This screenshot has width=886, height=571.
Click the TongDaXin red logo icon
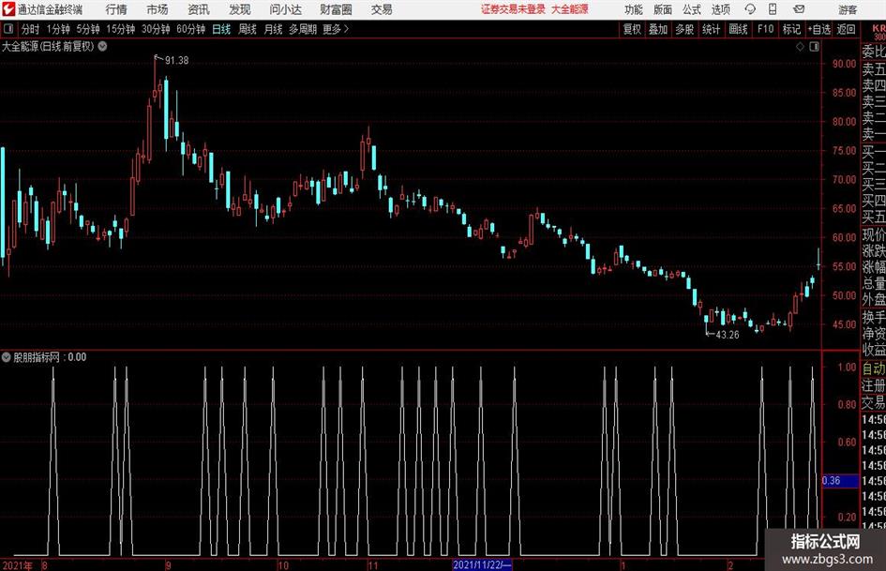pyautogui.click(x=8, y=9)
